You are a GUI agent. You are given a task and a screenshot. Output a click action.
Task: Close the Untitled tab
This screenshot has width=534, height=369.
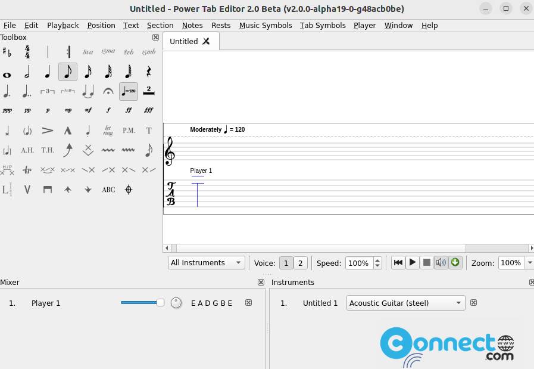click(x=206, y=41)
